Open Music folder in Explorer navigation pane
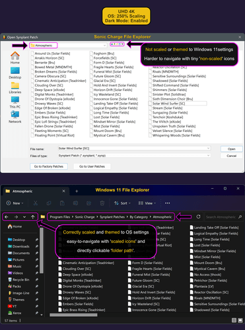This screenshot has width=245, height=330. pos(15,267)
